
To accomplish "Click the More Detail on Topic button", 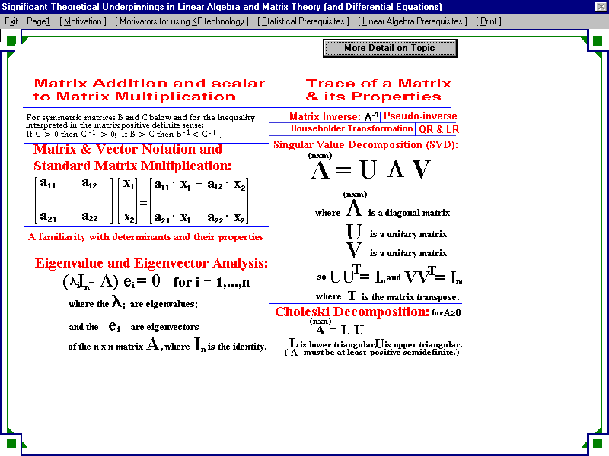I will click(x=390, y=48).
